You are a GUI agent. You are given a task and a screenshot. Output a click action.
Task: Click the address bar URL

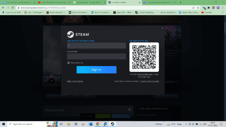(43, 8)
